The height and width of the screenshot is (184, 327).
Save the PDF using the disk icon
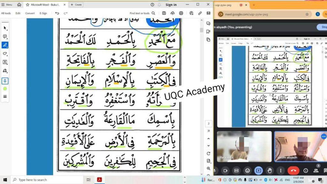click(164, 13)
